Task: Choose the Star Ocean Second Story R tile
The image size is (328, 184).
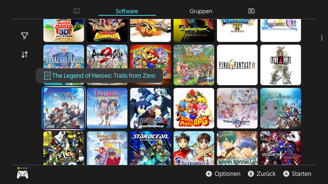Action: (x=150, y=148)
